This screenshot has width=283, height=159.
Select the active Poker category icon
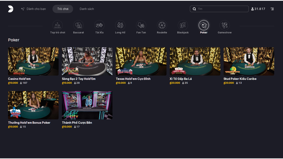[204, 25]
